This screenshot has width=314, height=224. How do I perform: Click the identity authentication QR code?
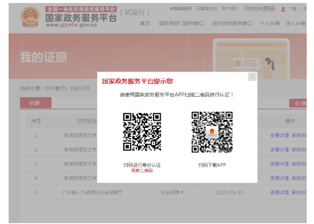tap(142, 132)
